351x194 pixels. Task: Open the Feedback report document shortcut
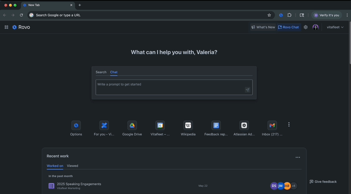click(216, 125)
